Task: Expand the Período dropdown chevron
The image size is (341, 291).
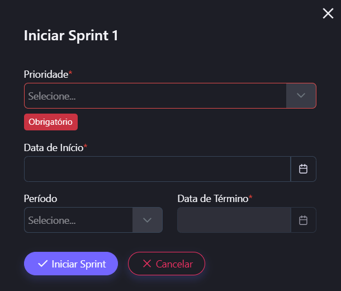Action: (148, 220)
